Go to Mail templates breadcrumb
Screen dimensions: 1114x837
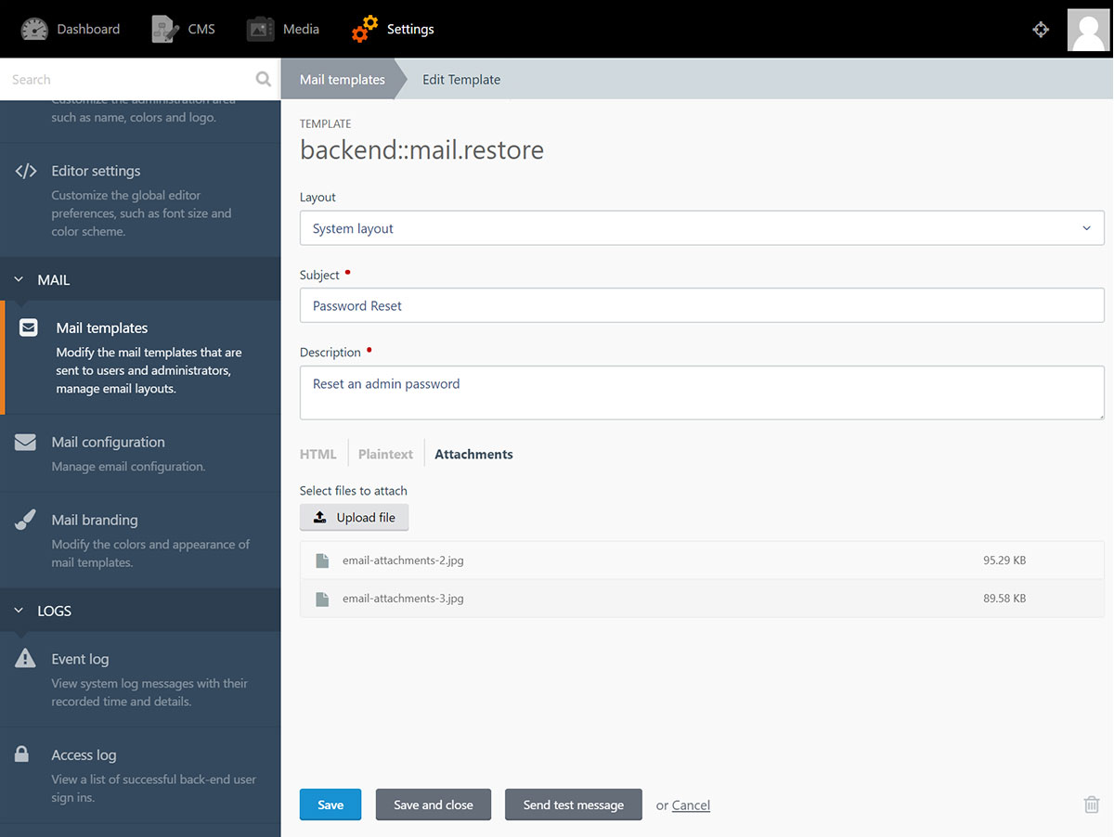tap(342, 80)
